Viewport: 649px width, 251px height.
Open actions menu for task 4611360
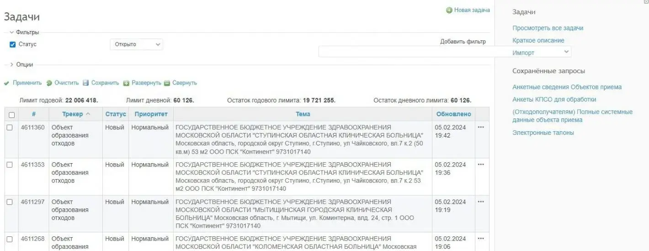pyautogui.click(x=481, y=128)
